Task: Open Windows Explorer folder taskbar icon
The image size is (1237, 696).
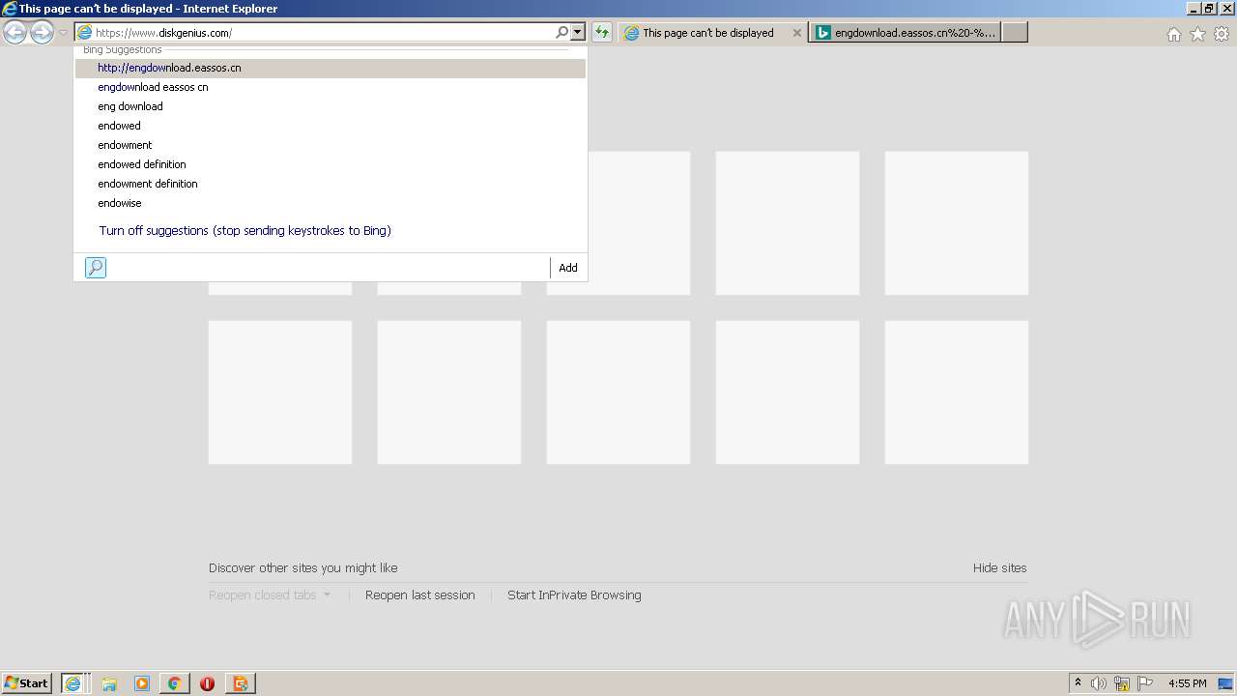Action: tap(109, 683)
